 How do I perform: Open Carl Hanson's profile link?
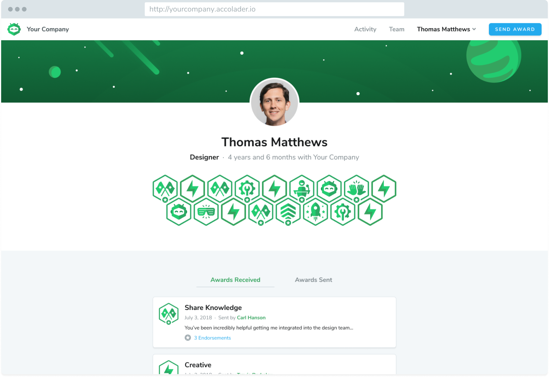[x=251, y=317]
